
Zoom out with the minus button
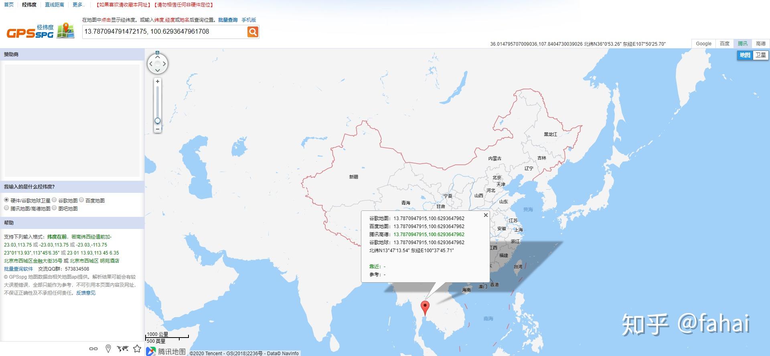158,129
